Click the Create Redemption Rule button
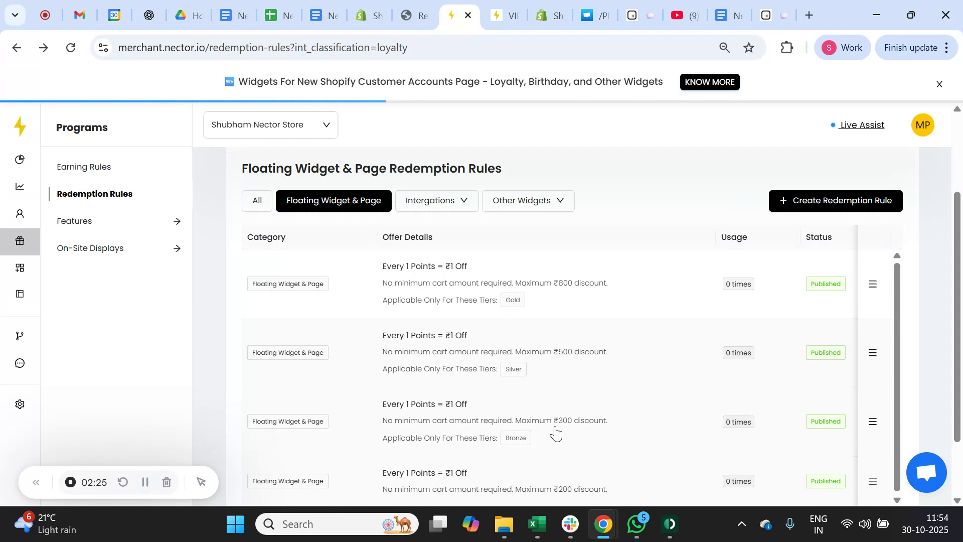Screen dimensions: 963x542 tap(835, 200)
